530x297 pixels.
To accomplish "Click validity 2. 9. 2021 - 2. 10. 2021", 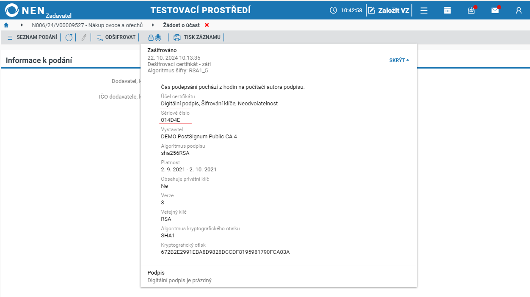I will coord(188,170).
